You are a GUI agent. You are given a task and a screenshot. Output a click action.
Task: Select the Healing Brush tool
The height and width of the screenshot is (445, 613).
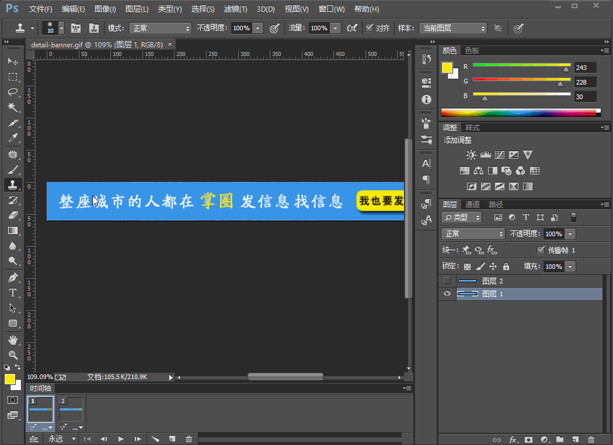(13, 155)
